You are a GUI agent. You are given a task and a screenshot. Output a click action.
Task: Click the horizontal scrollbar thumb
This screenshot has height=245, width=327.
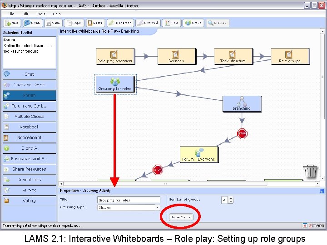pos(165,184)
